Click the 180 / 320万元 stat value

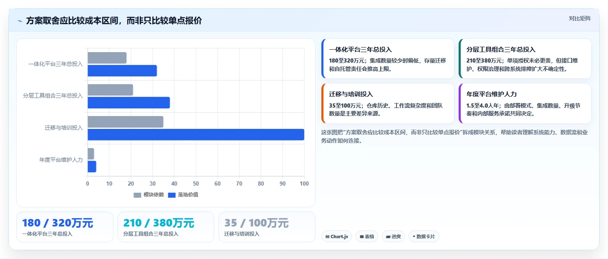[x=57, y=223]
